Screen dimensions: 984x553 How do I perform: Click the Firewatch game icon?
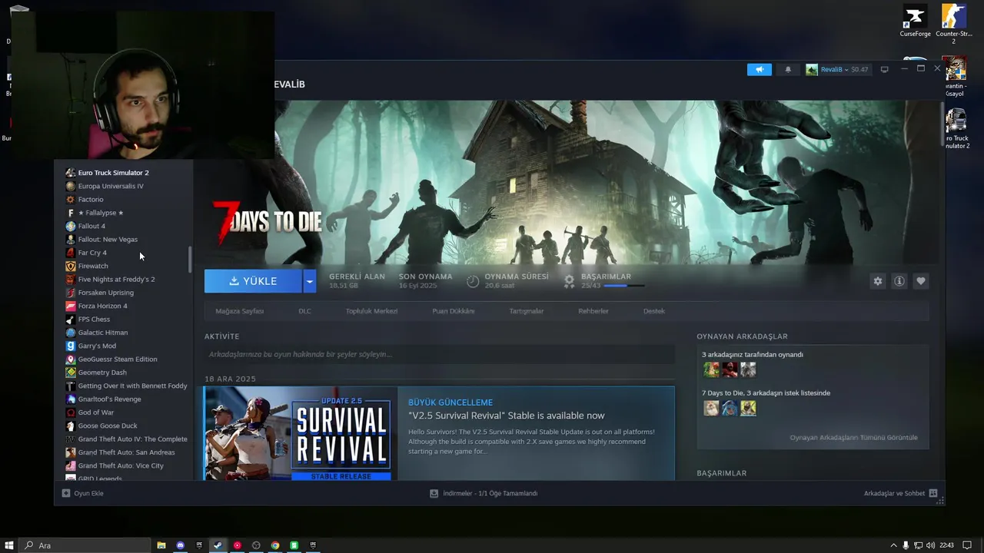coord(71,266)
